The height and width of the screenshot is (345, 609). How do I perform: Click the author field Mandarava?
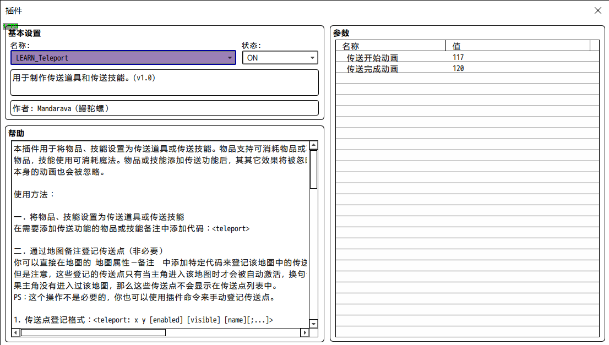point(165,108)
